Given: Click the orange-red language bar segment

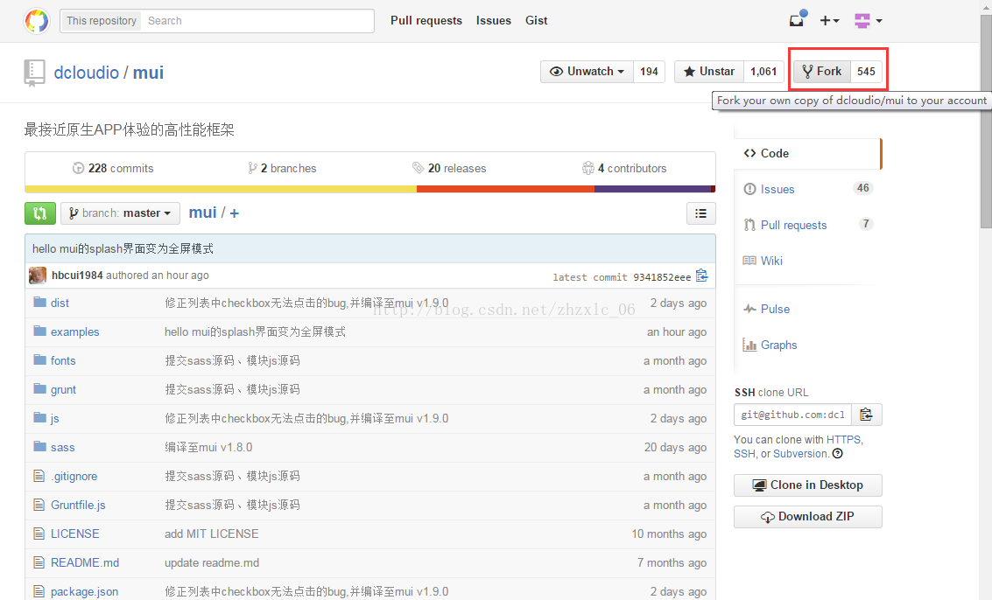Looking at the screenshot, I should click(505, 189).
